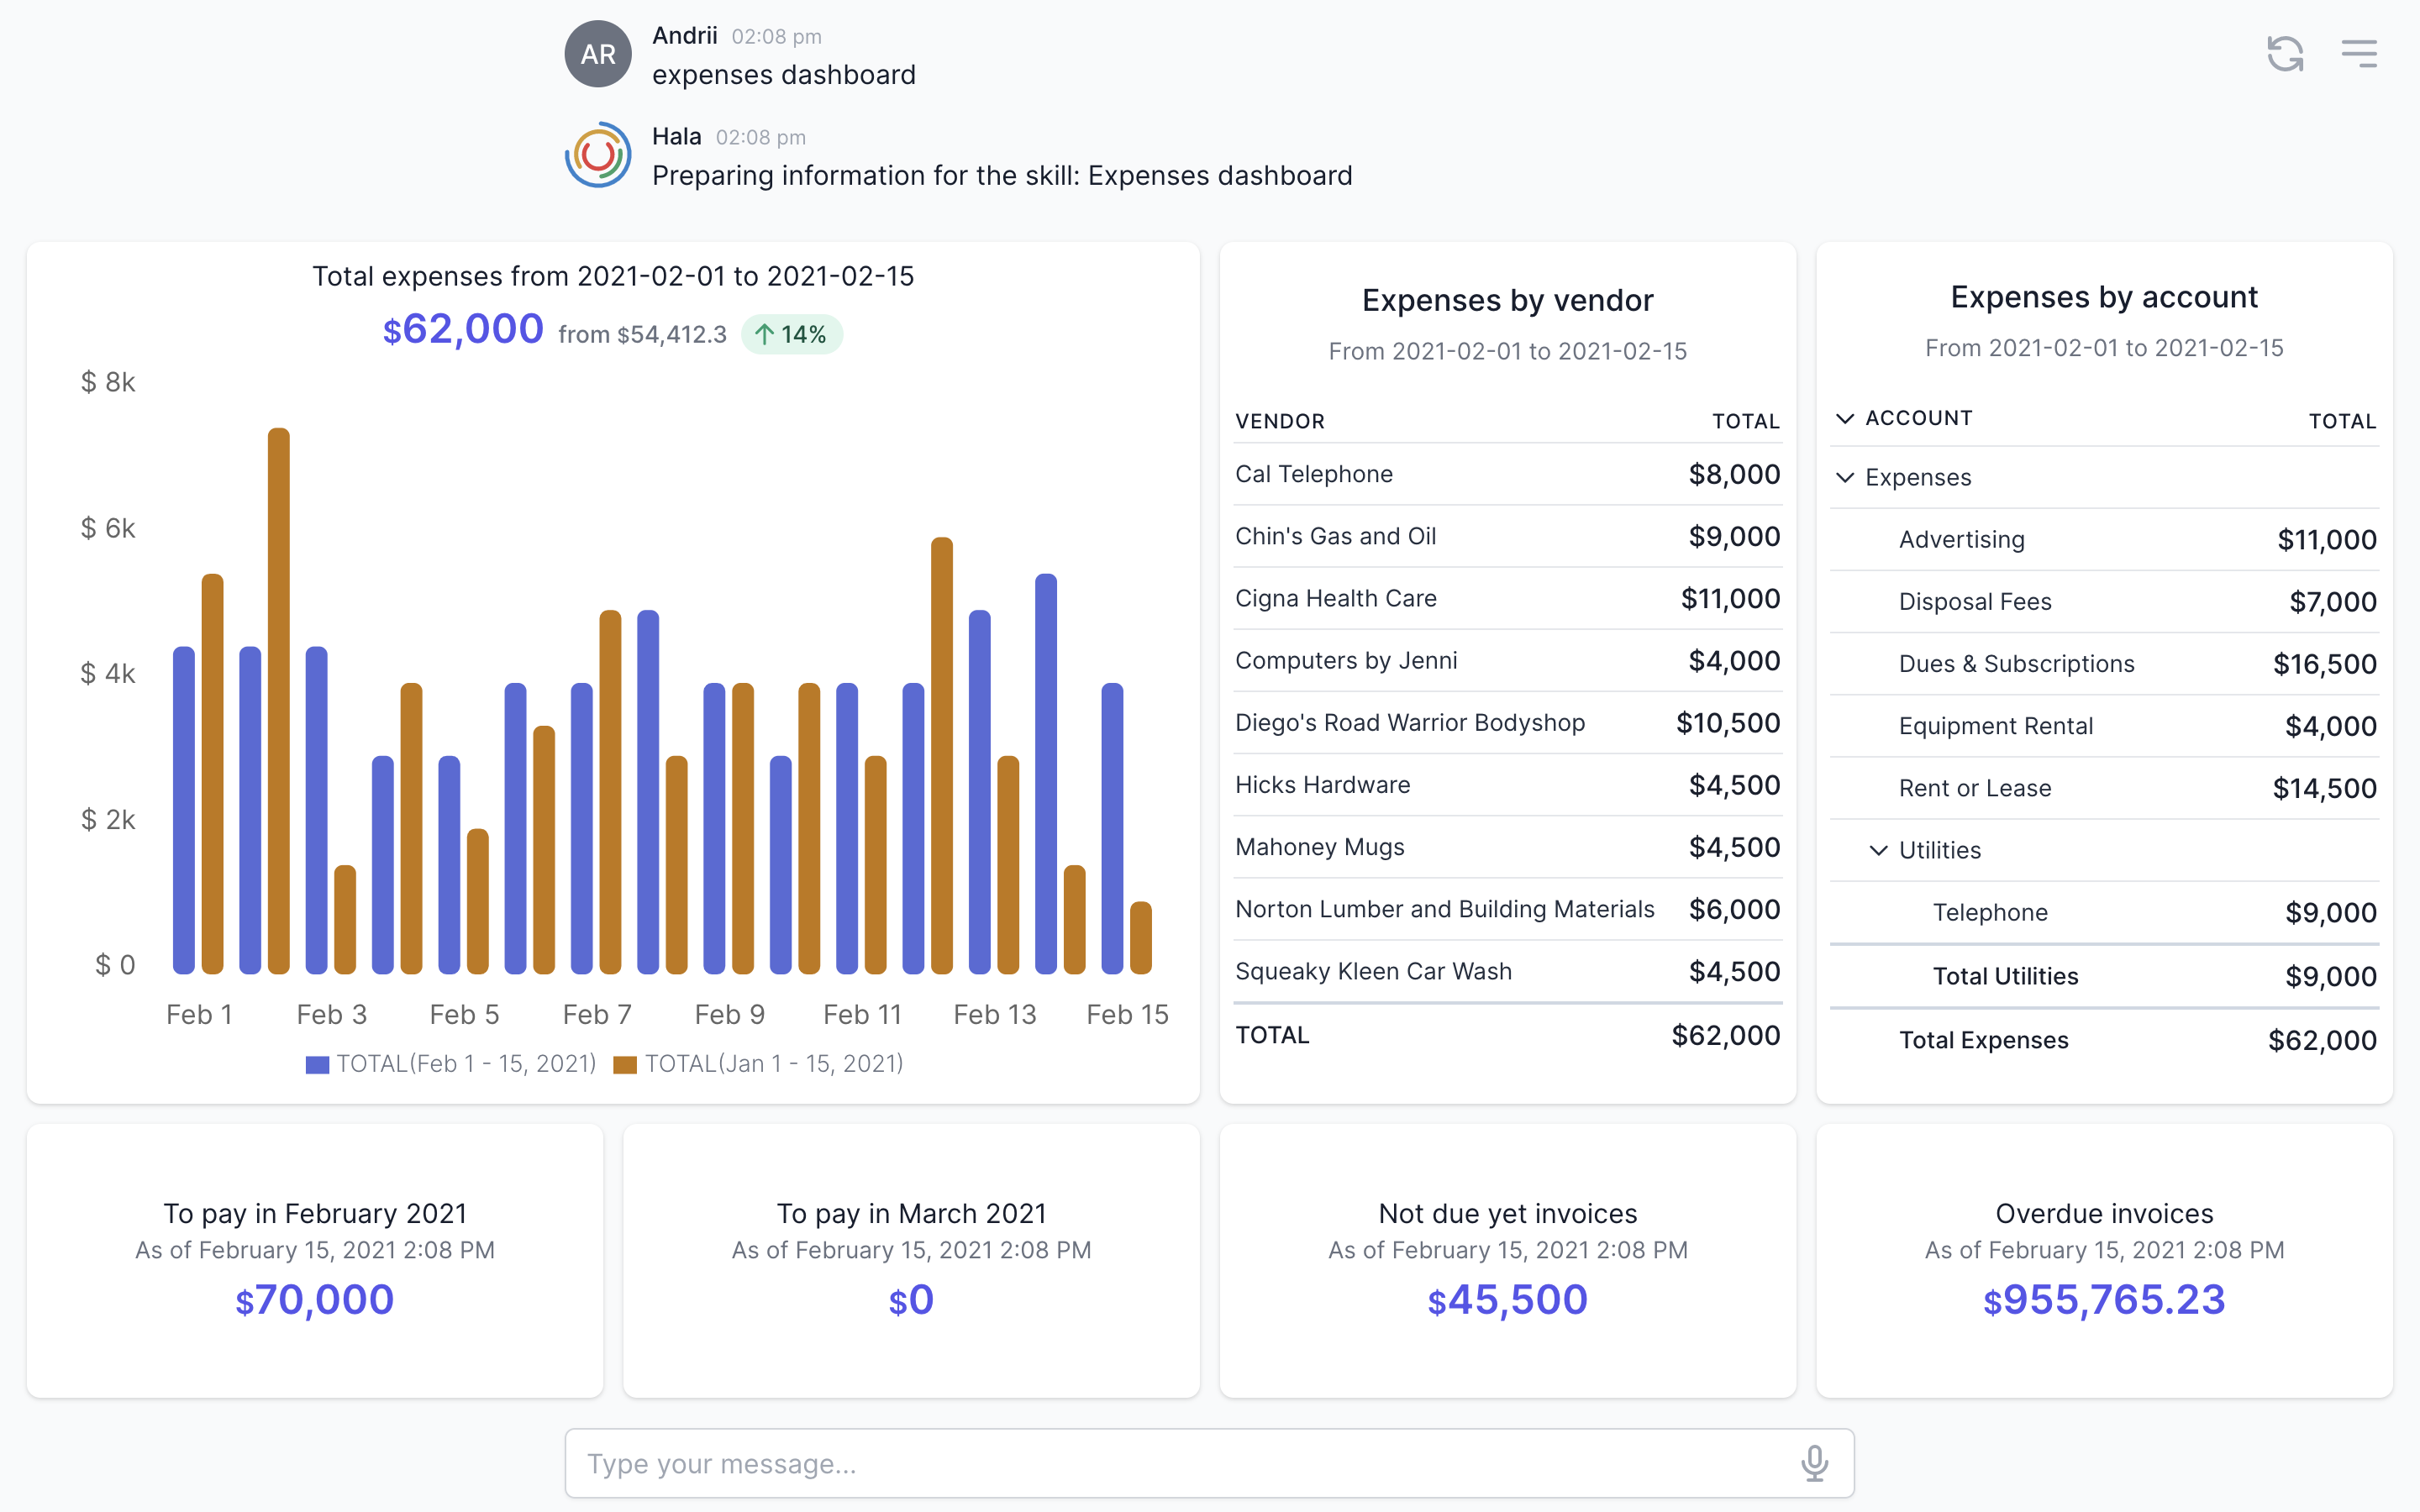Collapse the Expenses group chevron
The height and width of the screenshot is (1512, 2420).
pyautogui.click(x=1845, y=477)
